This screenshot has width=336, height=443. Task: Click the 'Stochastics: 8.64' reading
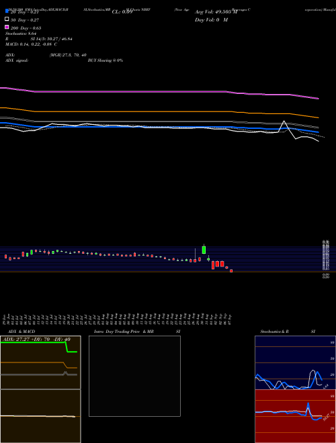(21, 34)
